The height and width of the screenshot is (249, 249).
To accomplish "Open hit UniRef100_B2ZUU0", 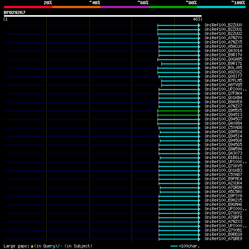I will 223,25.
